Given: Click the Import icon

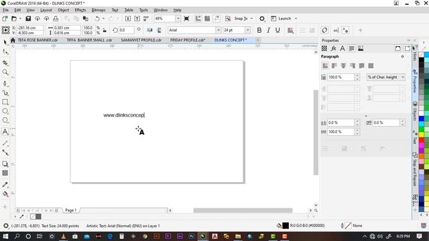Looking at the screenshot, I should coord(128,19).
